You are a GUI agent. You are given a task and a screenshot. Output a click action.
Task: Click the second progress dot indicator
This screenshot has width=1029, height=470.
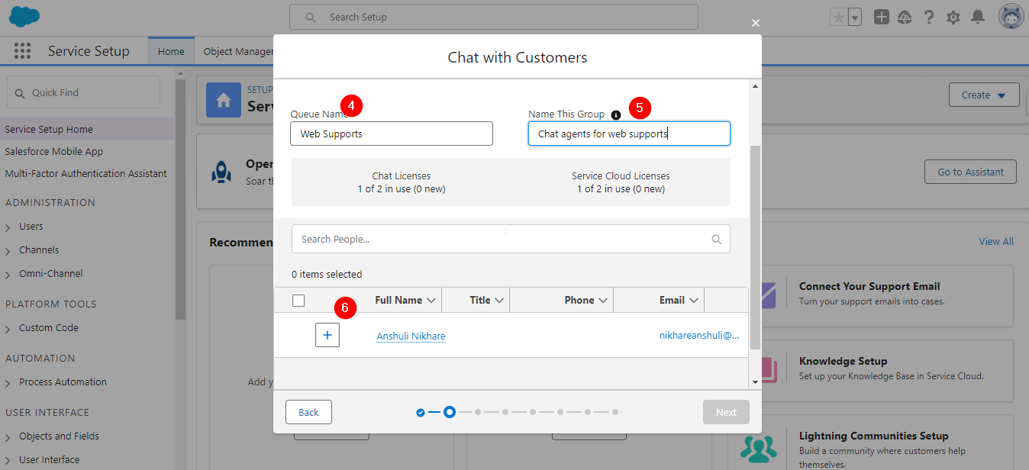[450, 411]
